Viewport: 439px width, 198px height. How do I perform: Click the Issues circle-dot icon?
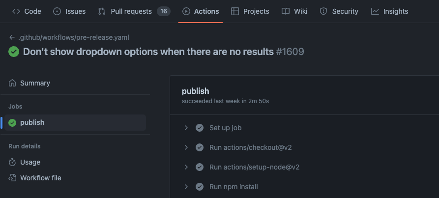[x=57, y=11]
